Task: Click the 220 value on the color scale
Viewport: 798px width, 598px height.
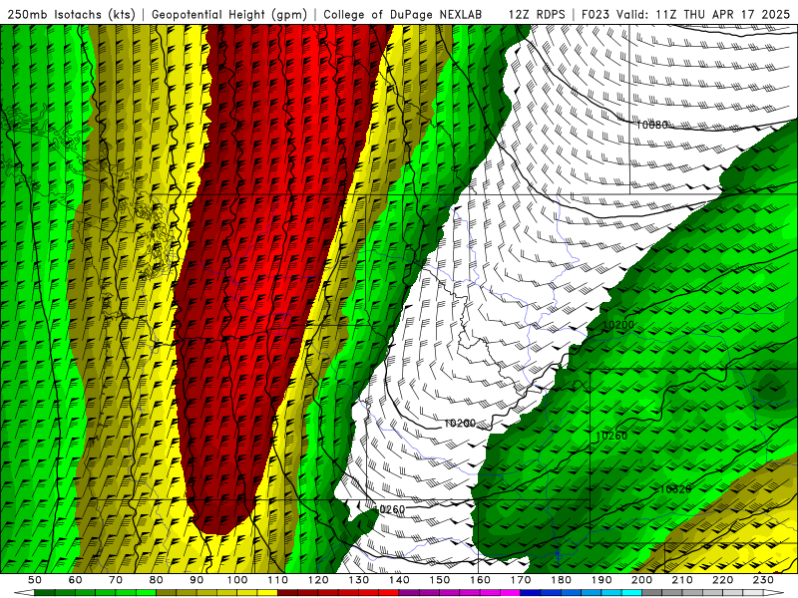Action: coord(722,580)
